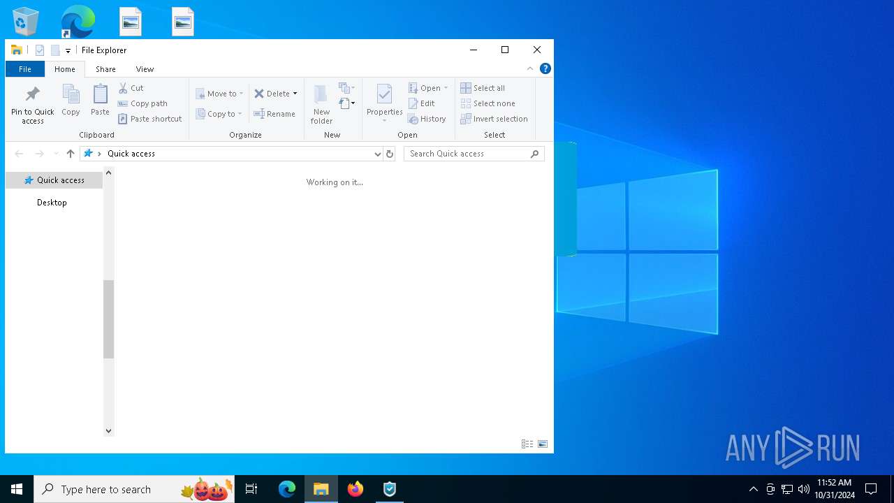Switch to large icons view button

point(543,444)
